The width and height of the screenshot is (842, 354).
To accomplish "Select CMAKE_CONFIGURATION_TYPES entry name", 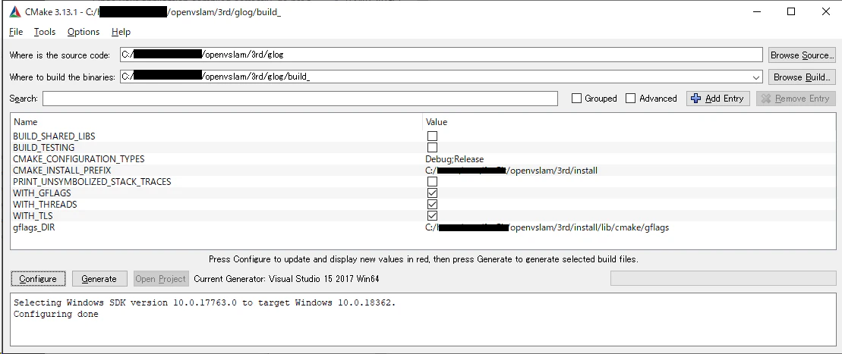I will pos(78,159).
